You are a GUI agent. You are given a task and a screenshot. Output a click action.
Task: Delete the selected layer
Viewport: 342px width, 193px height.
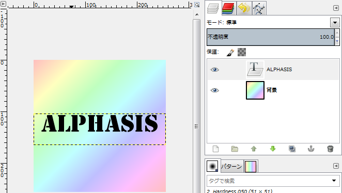coord(330,149)
